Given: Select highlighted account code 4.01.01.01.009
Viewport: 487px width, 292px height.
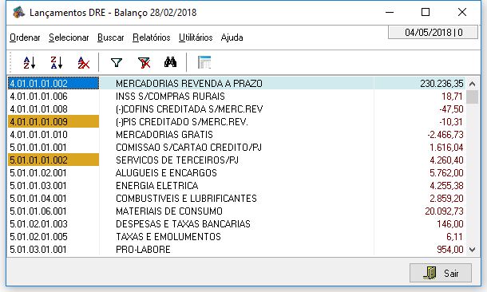Looking at the screenshot, I should (x=53, y=121).
